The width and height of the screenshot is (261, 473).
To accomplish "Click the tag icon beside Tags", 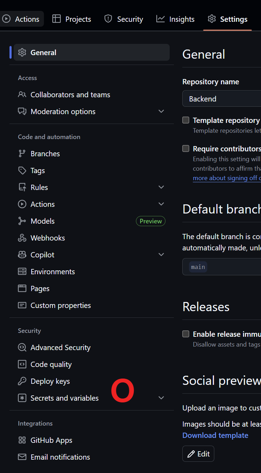I will click(22, 171).
